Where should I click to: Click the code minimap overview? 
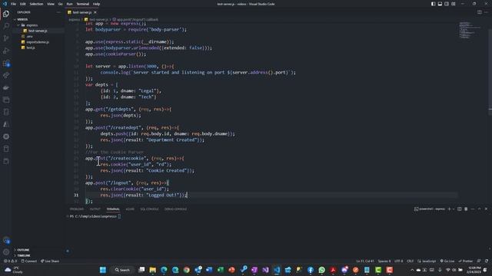click(x=470, y=30)
